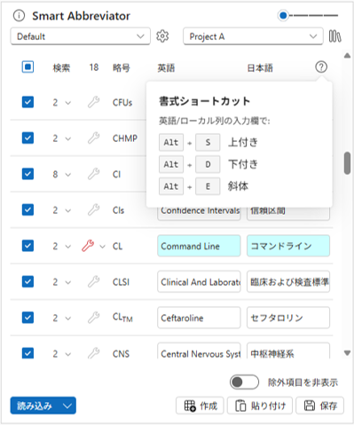The image size is (354, 425).
Task: Expand count chevron in CIs row
Action: [x=68, y=210]
